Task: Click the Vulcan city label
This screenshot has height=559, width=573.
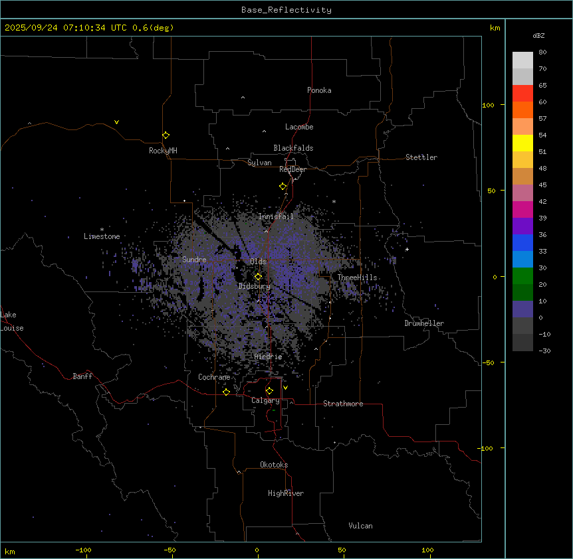Action: coord(360,526)
